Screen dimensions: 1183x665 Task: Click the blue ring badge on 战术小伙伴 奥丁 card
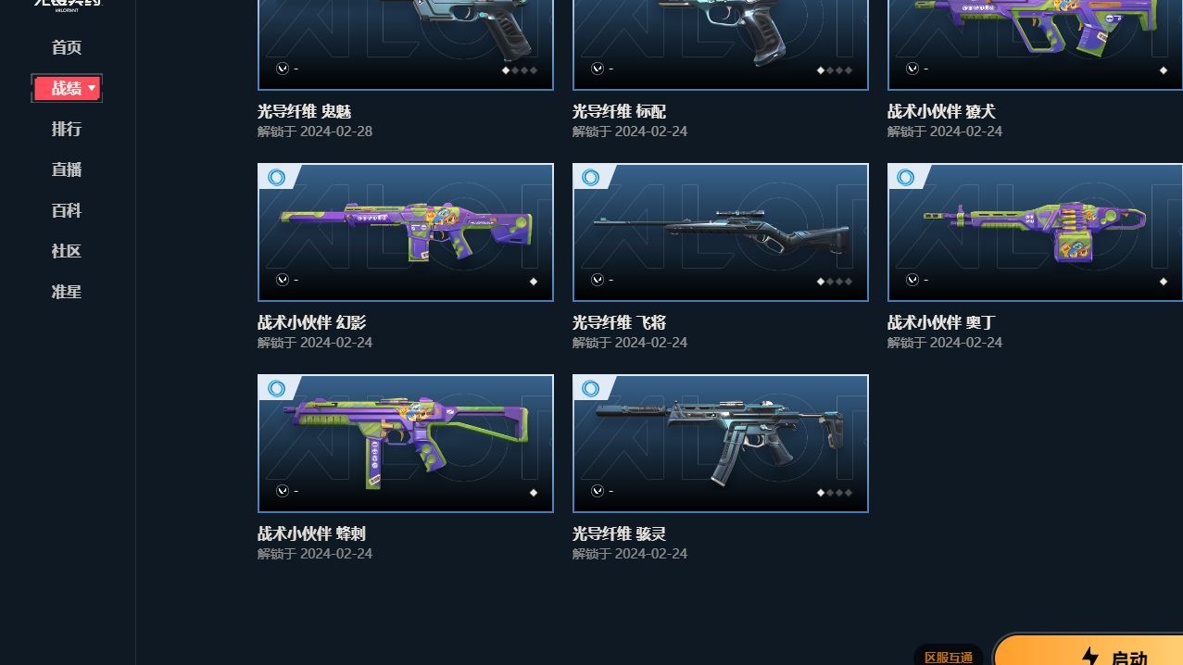coord(906,178)
